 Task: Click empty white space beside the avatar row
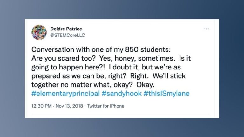[x=143, y=32]
